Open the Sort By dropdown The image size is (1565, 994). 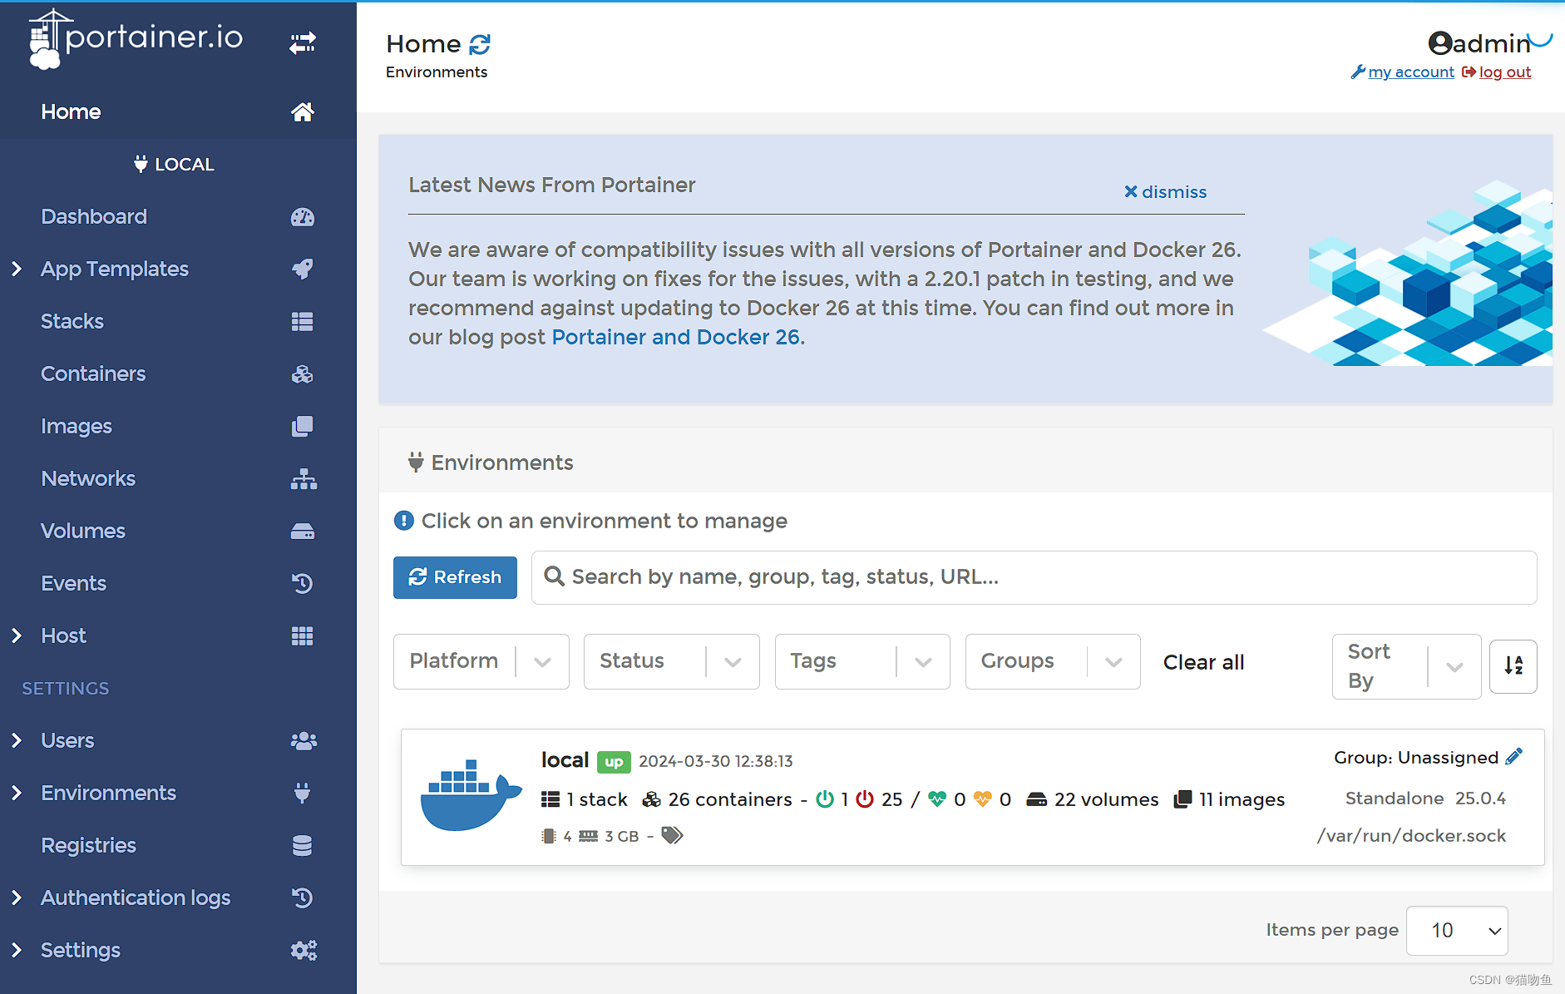[x=1407, y=666]
